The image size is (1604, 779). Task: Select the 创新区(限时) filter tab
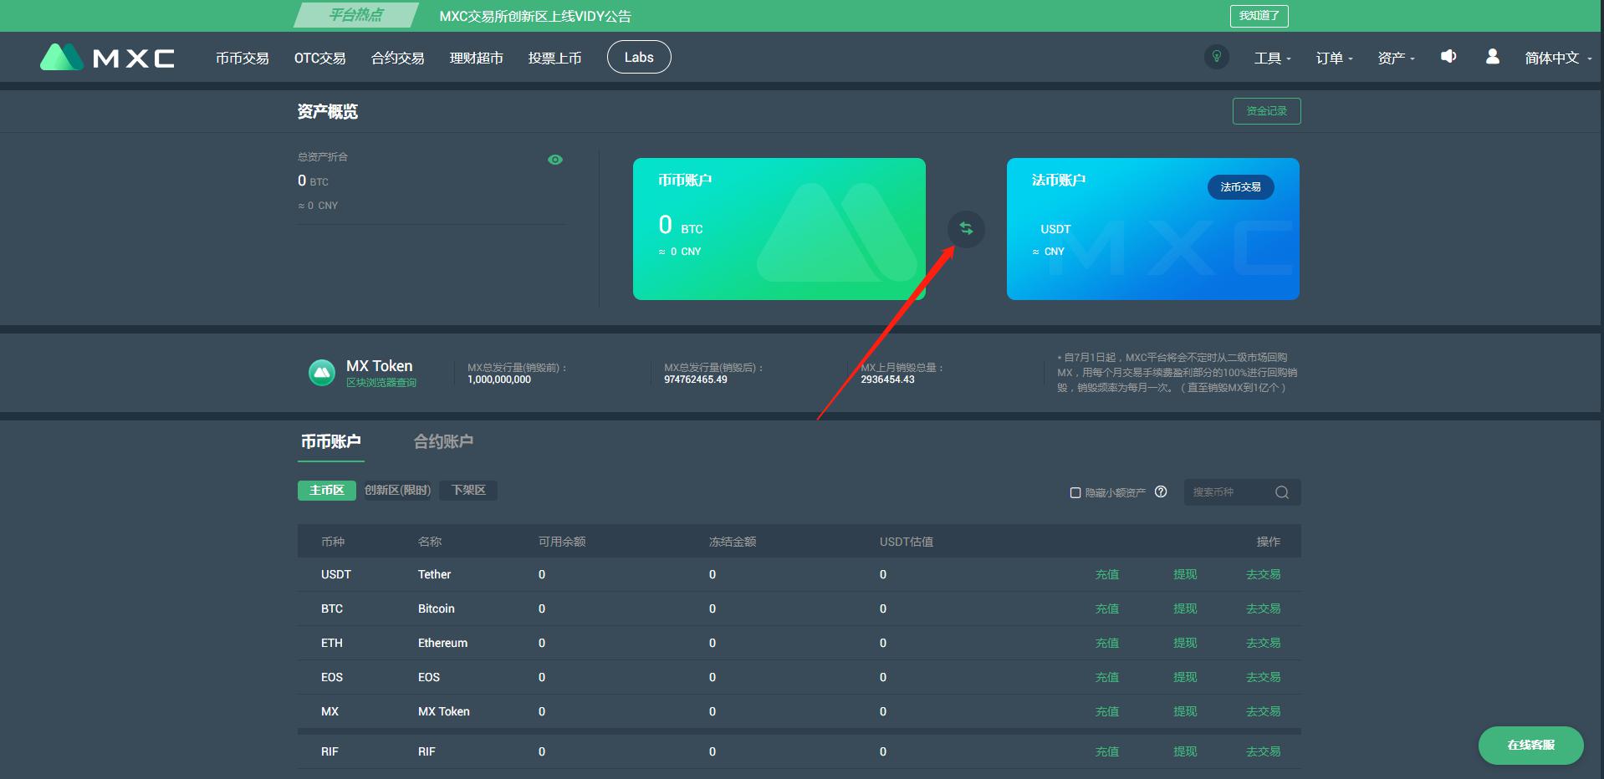[x=398, y=491]
